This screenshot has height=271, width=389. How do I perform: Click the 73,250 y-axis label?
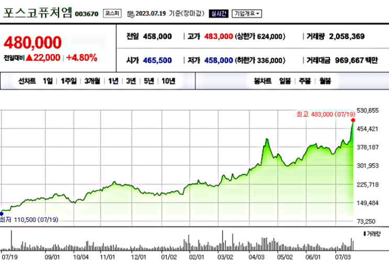[x=366, y=221]
